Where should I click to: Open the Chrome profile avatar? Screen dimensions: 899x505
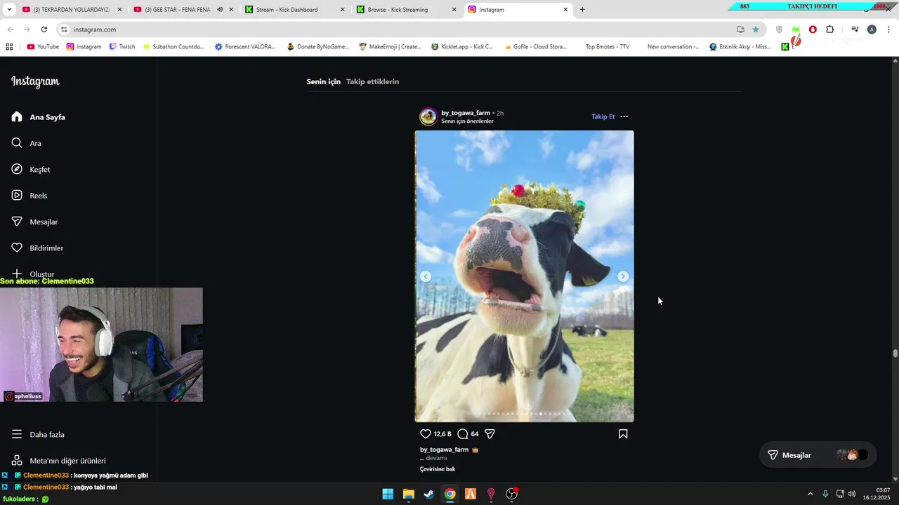pyautogui.click(x=872, y=29)
